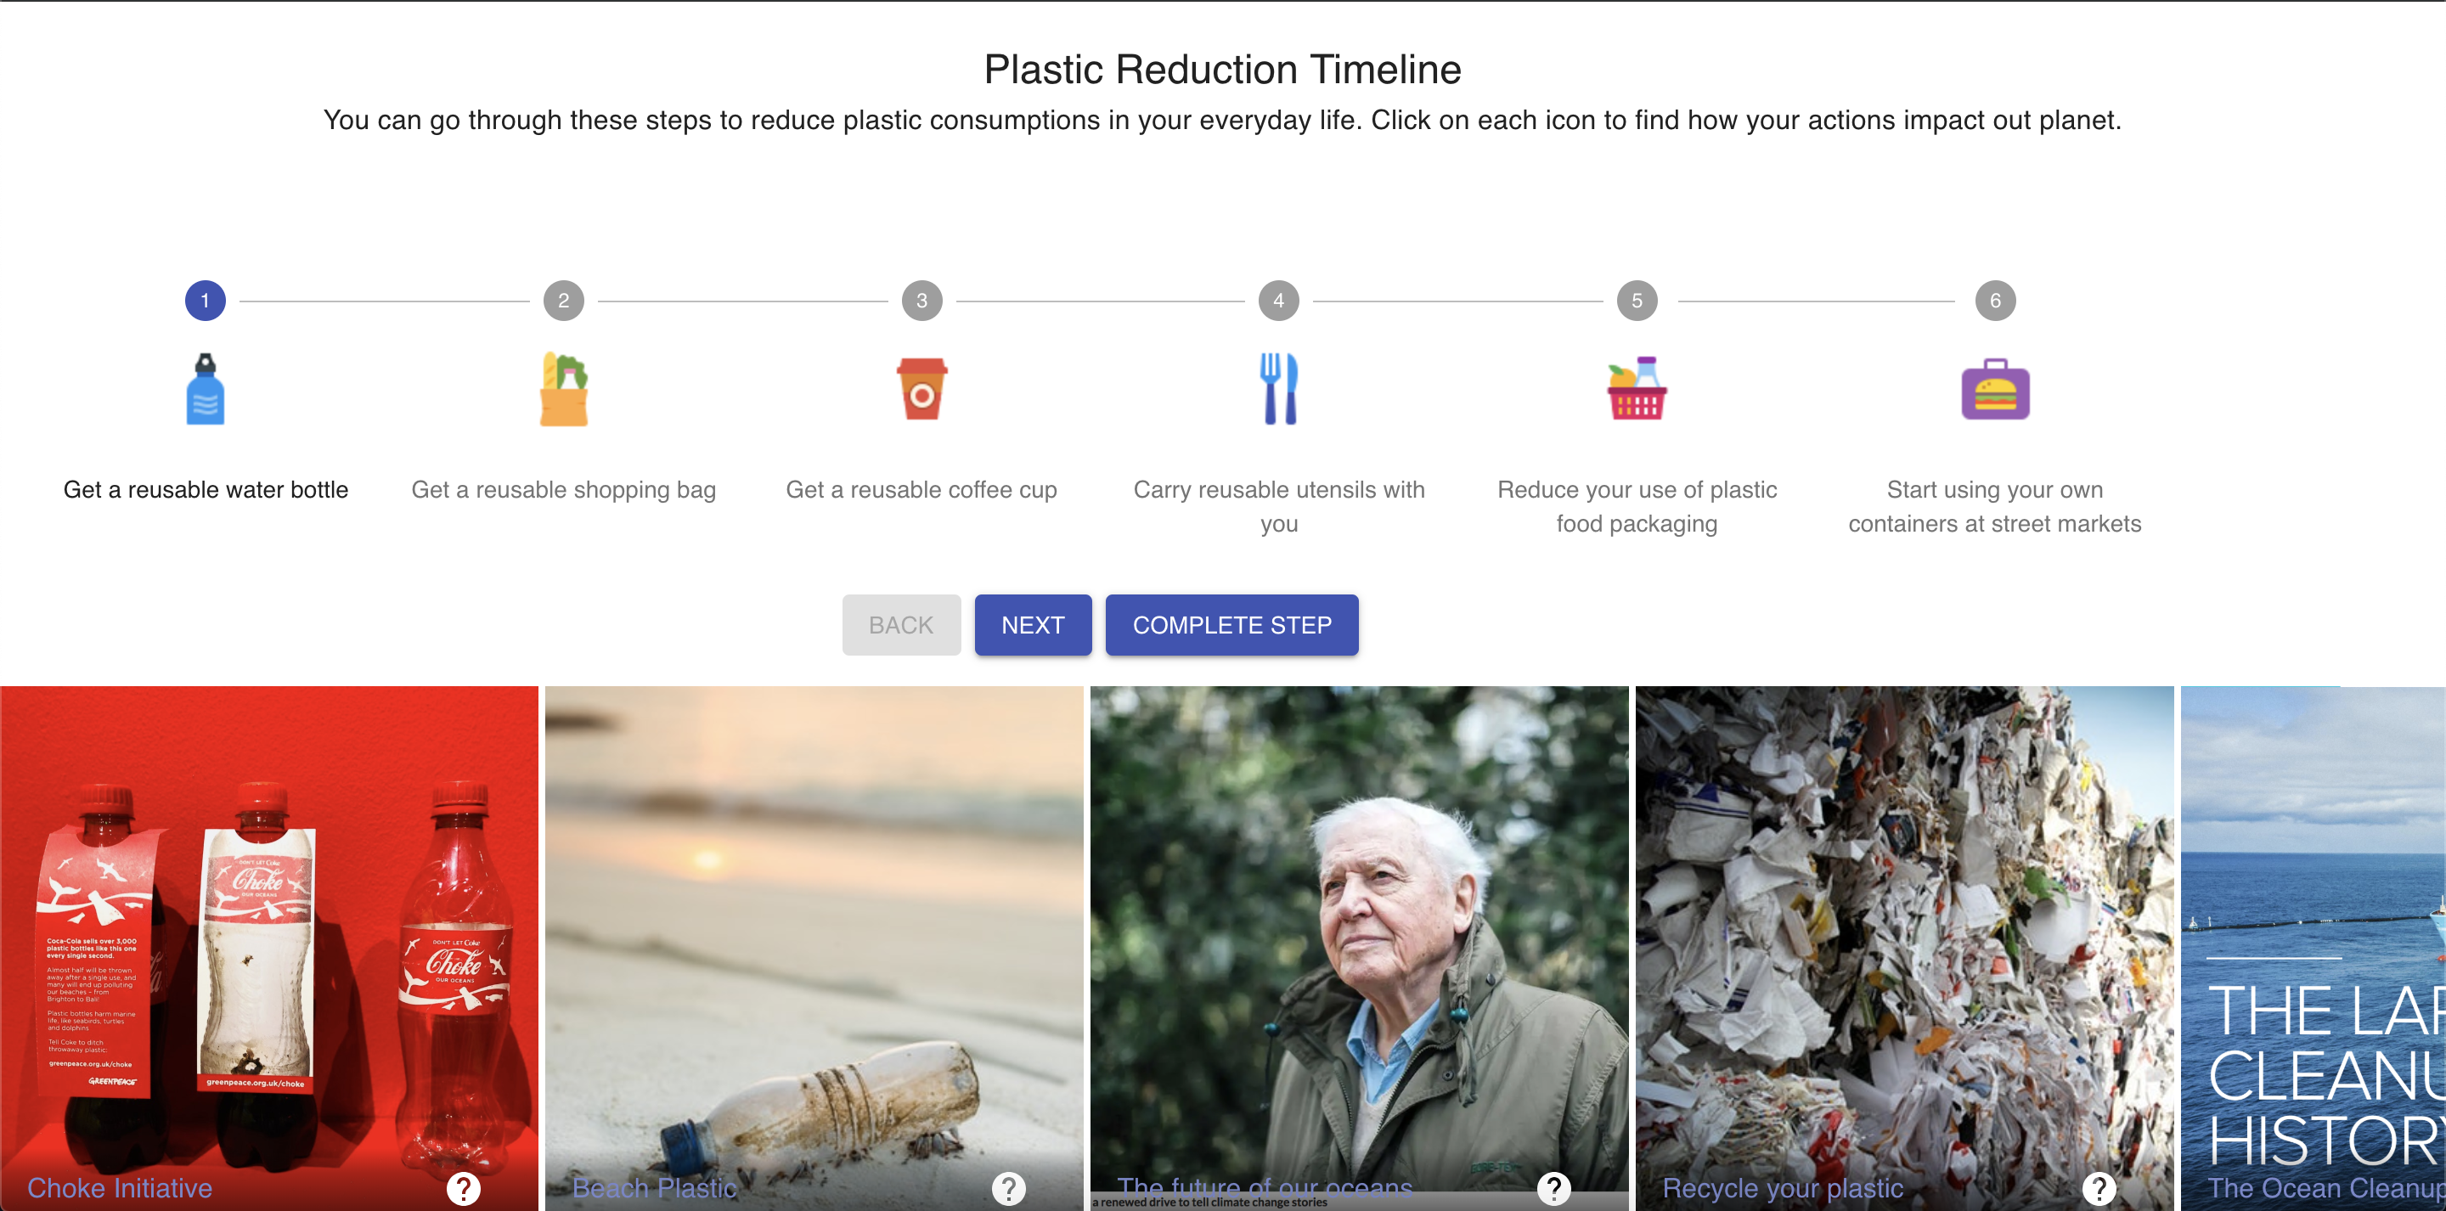Screen dimensions: 2446x1211
Task: Select step 1 circle in timeline
Action: click(x=205, y=301)
